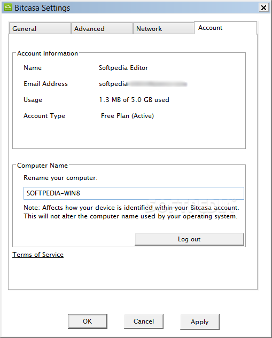The image size is (272, 338).
Task: Click the Usage label
Action: click(x=33, y=100)
